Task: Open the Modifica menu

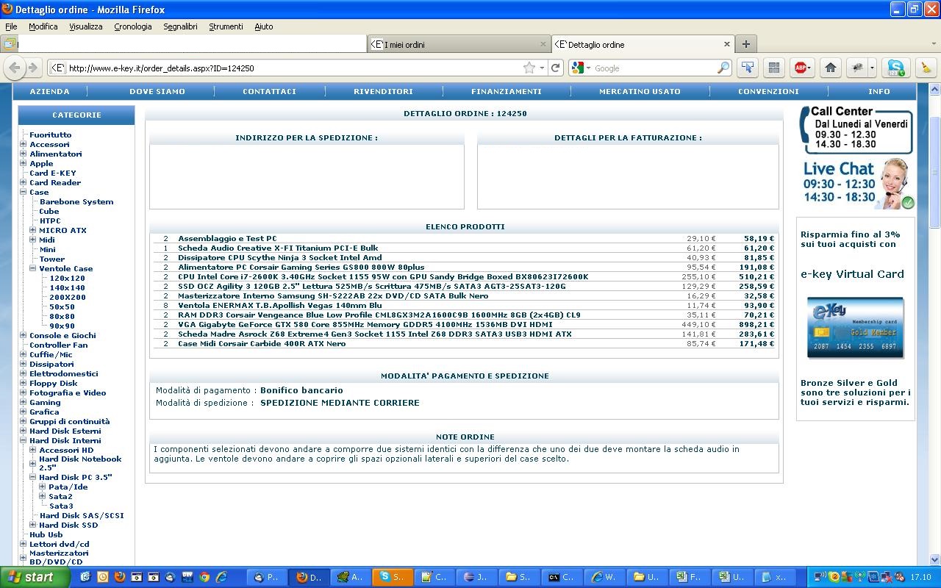Action: [43, 26]
